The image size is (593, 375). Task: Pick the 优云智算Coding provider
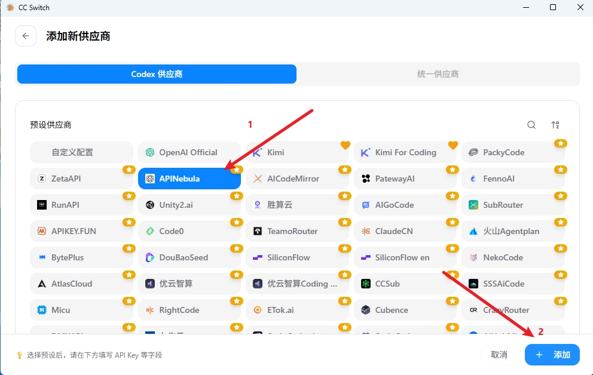(297, 284)
